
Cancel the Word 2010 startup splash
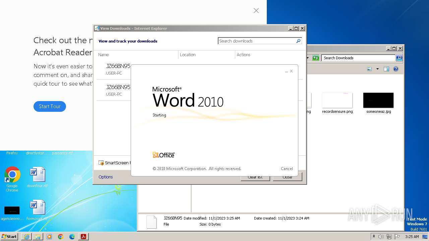287,169
